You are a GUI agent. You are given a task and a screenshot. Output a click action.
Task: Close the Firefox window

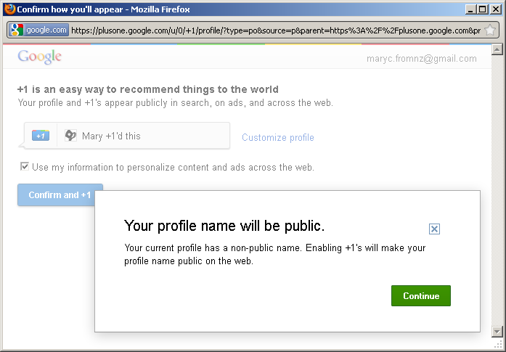[495, 9]
